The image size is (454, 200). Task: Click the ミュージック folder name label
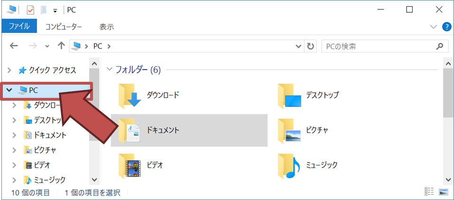pos(322,165)
